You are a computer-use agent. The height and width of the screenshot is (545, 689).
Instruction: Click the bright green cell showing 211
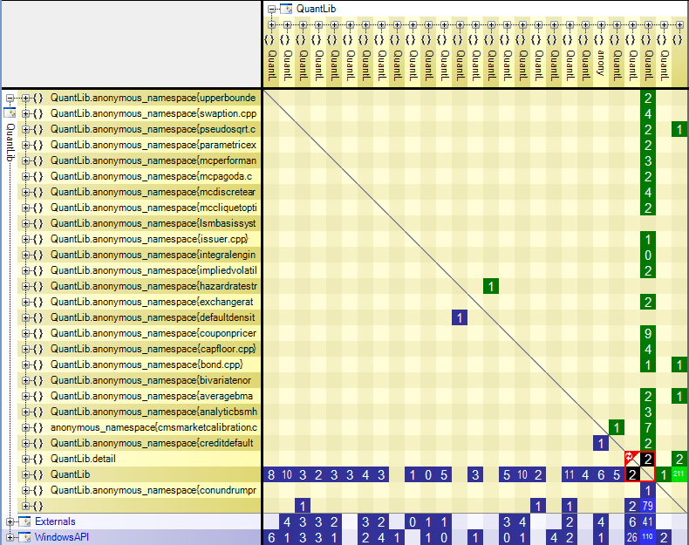[x=679, y=474]
